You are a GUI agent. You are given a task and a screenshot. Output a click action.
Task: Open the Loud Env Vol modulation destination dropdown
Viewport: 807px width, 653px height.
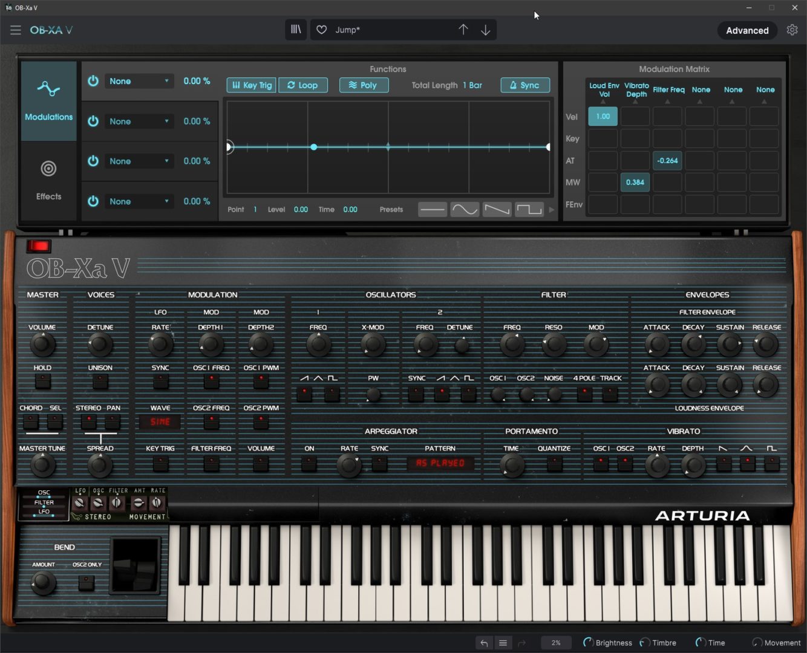click(x=603, y=91)
